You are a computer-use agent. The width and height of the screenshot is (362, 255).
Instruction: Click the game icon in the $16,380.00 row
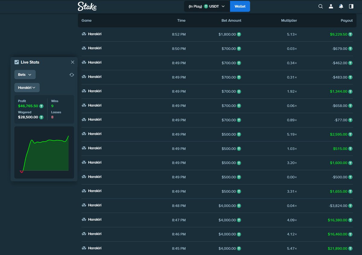point(84,220)
